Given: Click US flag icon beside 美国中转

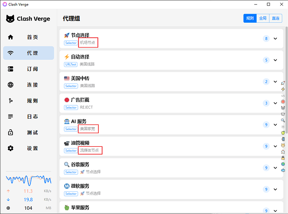Looking at the screenshot, I should [67, 78].
